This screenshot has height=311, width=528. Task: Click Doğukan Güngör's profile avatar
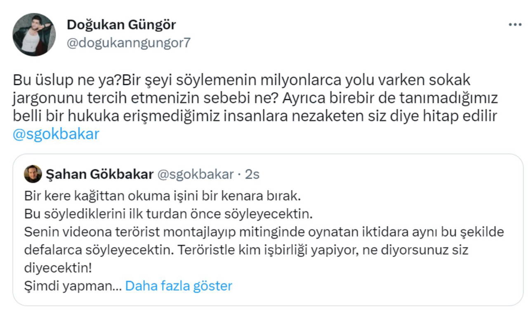pos(34,35)
